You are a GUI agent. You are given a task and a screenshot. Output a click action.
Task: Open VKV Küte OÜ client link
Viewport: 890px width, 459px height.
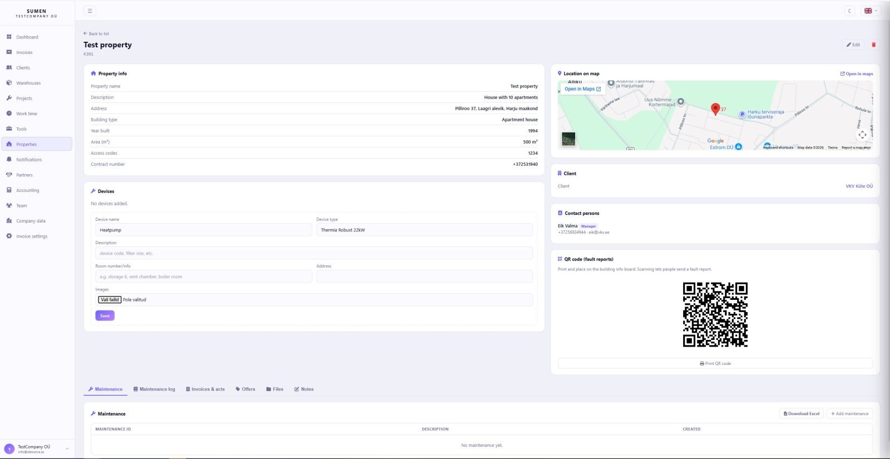tap(859, 186)
